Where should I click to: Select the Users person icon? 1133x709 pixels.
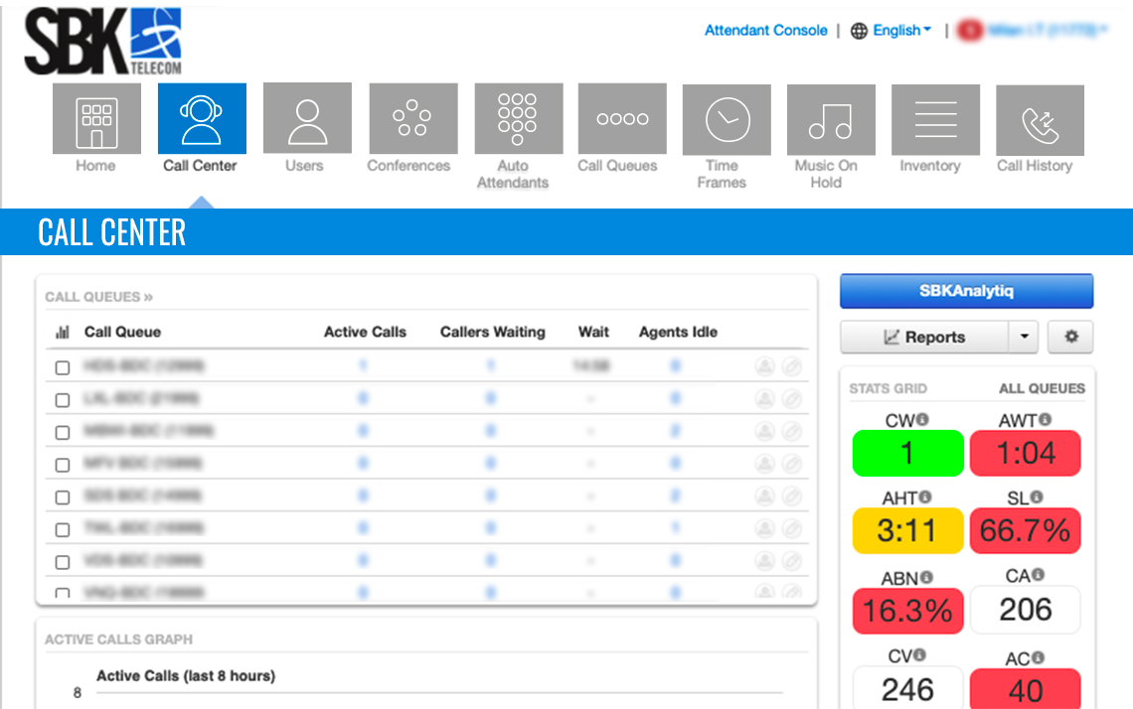point(306,119)
